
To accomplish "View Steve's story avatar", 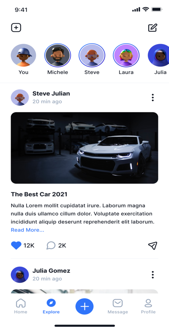I will [x=92, y=55].
